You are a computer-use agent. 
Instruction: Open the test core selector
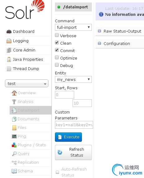click(27, 83)
